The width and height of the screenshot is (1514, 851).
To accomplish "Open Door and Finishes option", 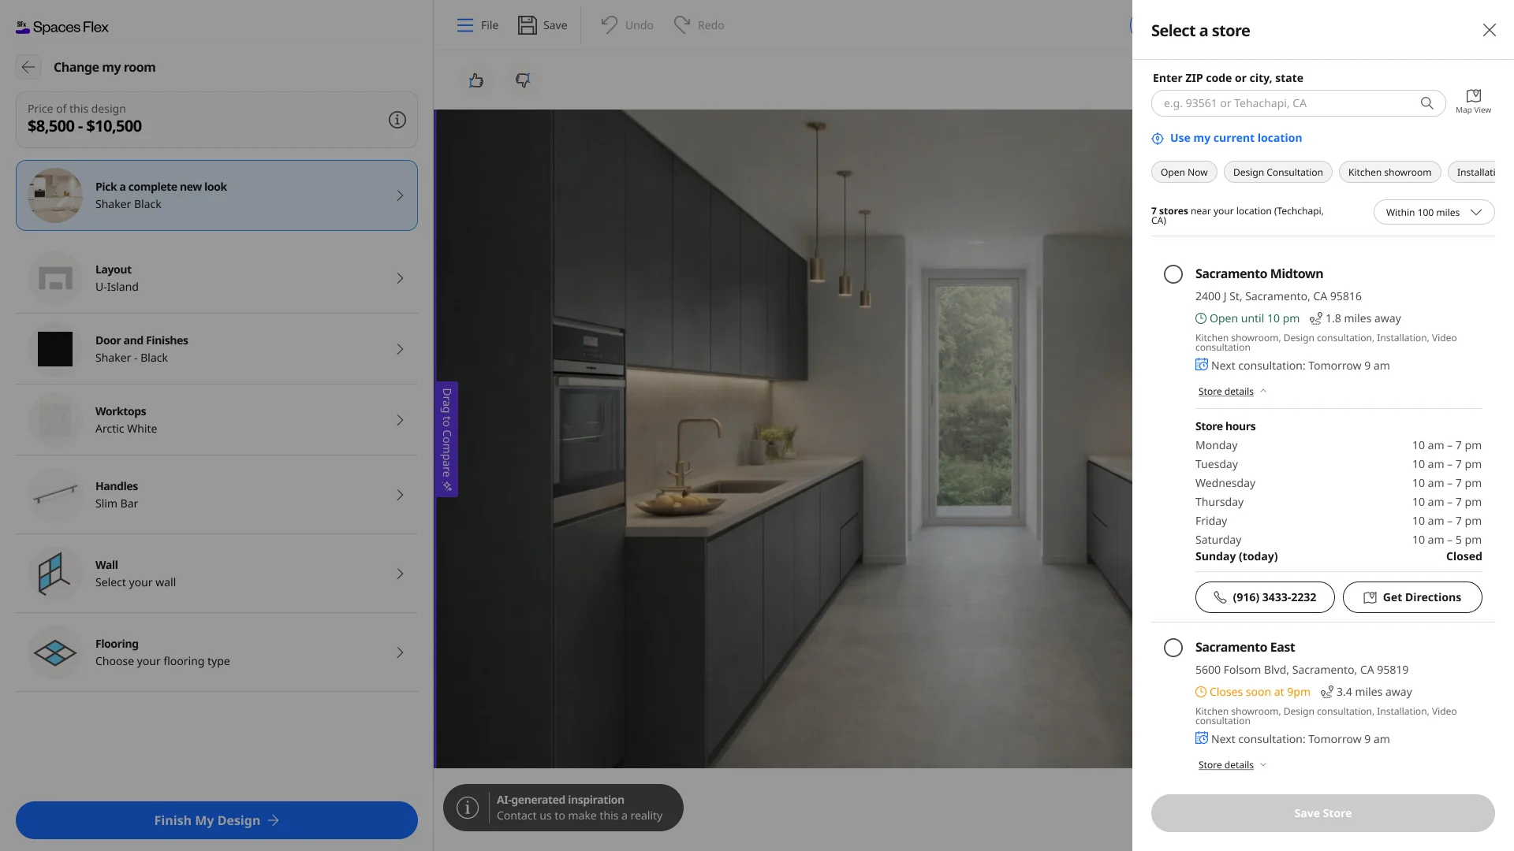I will (x=217, y=349).
